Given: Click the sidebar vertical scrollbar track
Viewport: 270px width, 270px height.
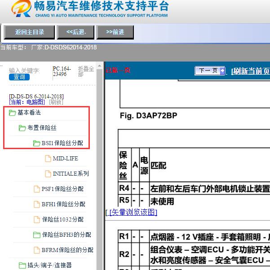Looking at the screenshot, I should tap(99, 169).
